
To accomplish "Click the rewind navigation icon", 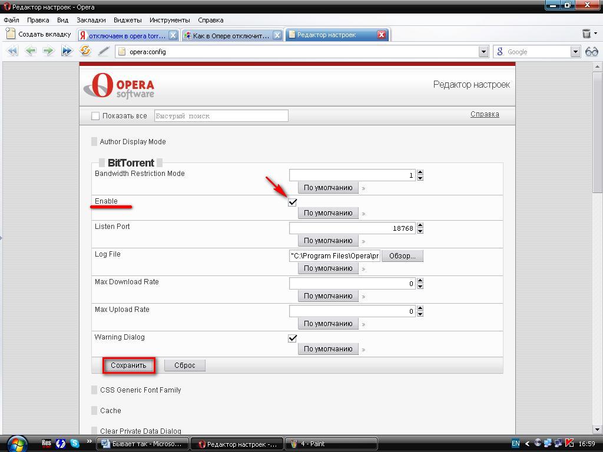I will click(13, 51).
